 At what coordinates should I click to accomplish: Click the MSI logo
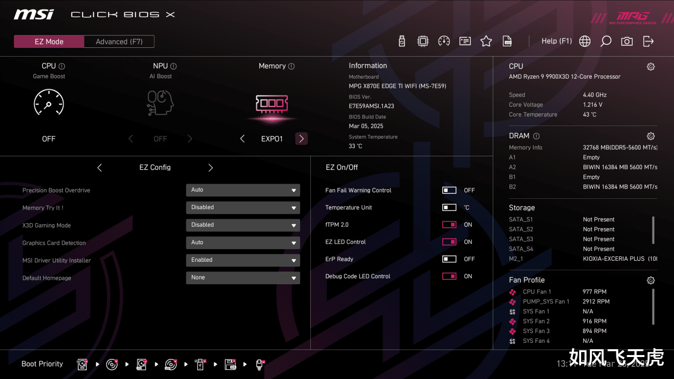click(34, 14)
